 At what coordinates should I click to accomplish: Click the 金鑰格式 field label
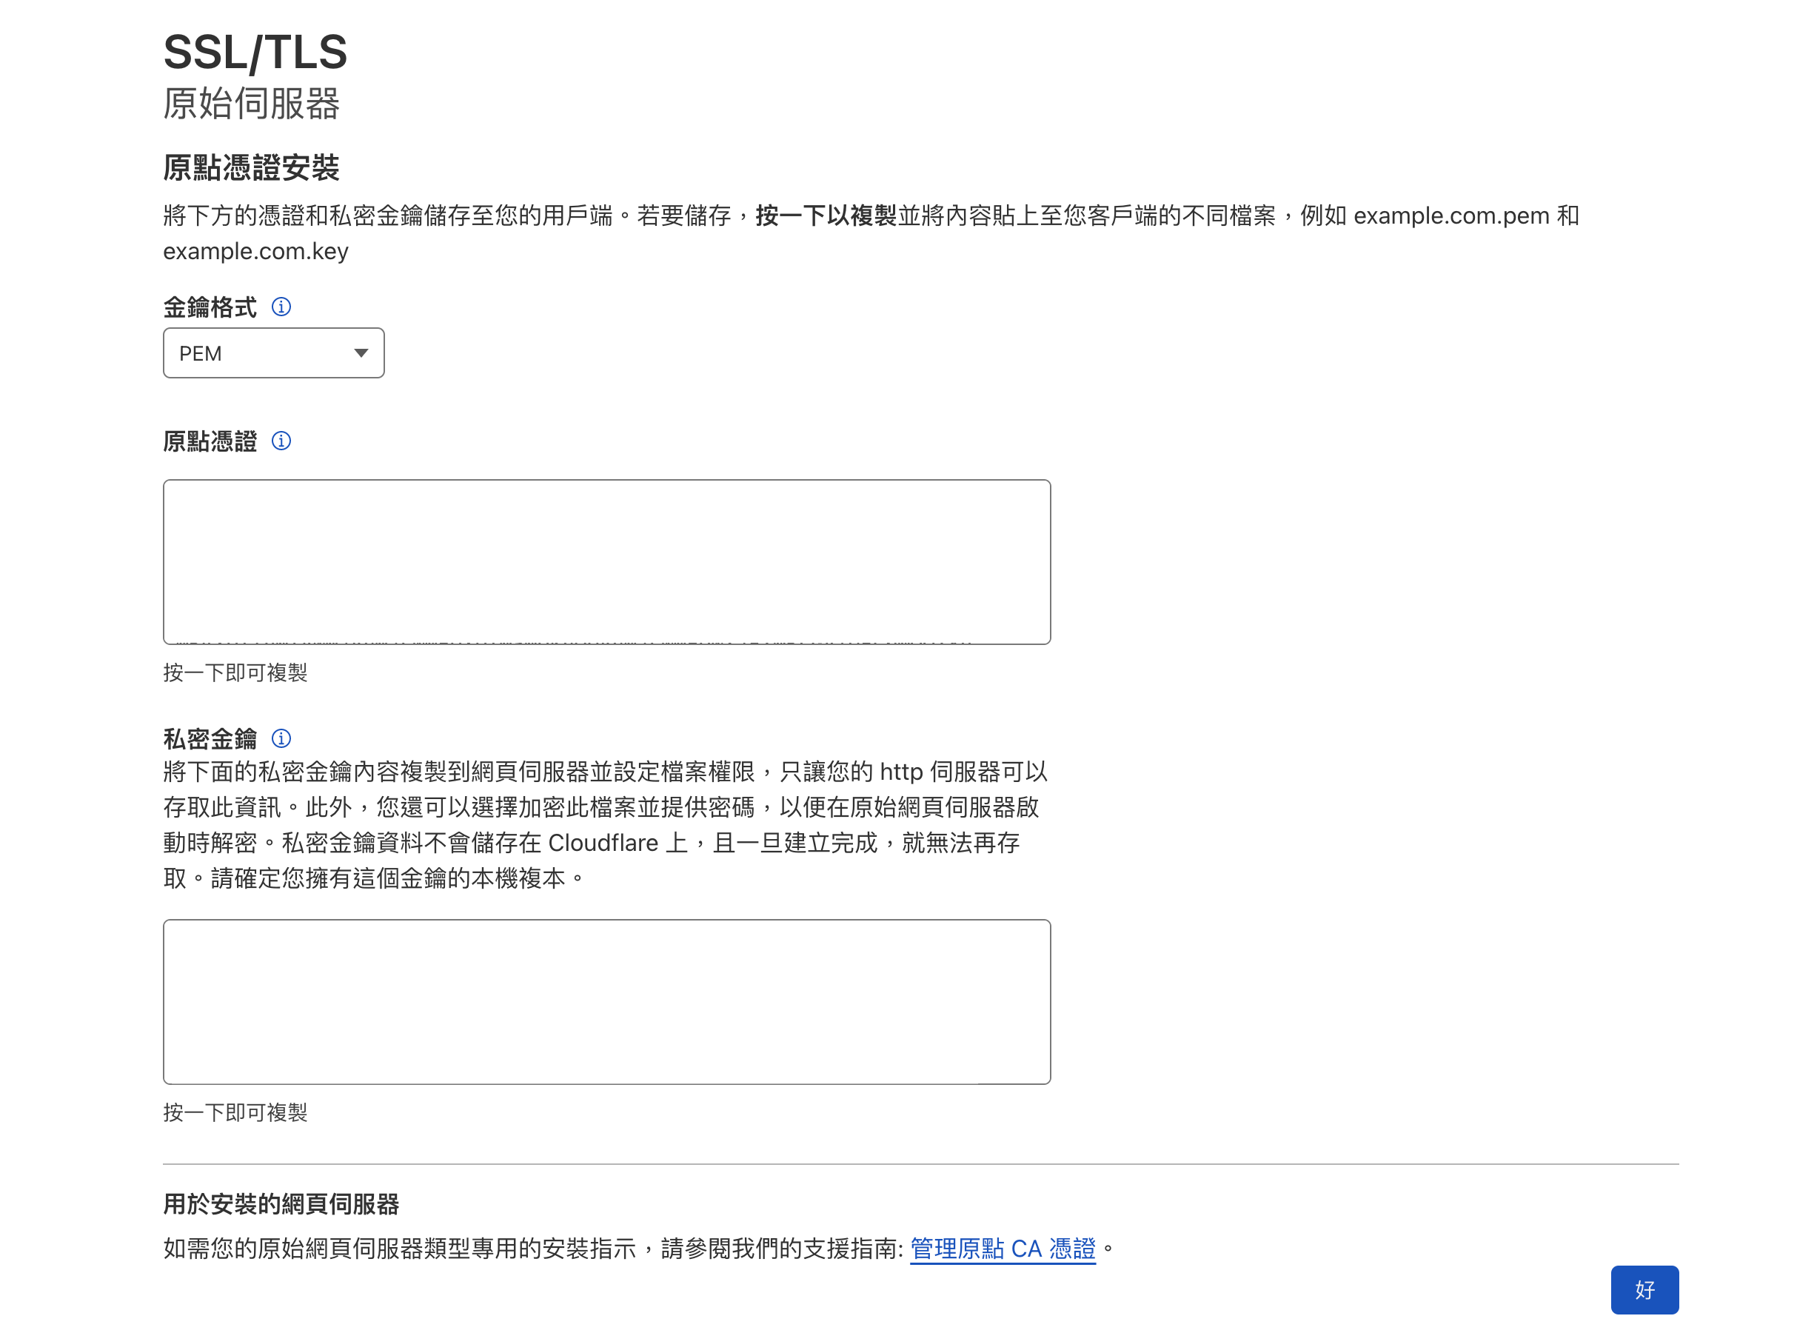[x=210, y=307]
